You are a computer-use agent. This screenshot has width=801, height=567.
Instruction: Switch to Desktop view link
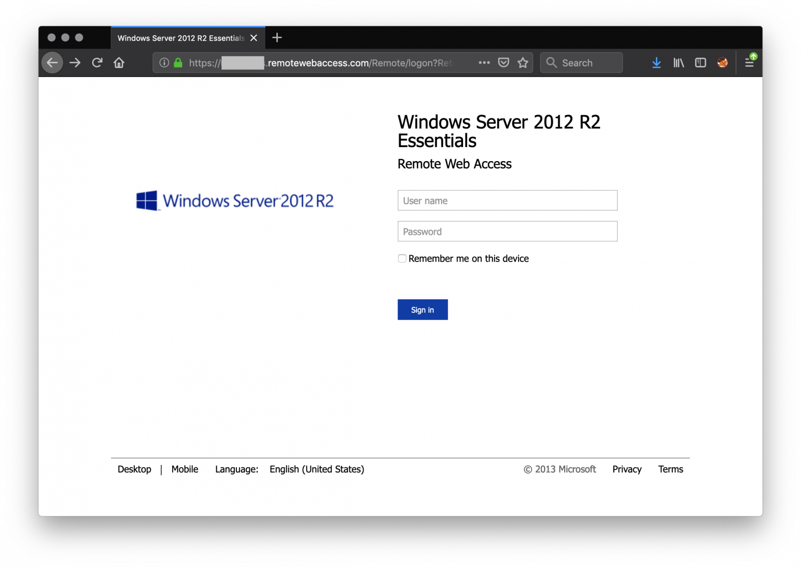tap(134, 469)
